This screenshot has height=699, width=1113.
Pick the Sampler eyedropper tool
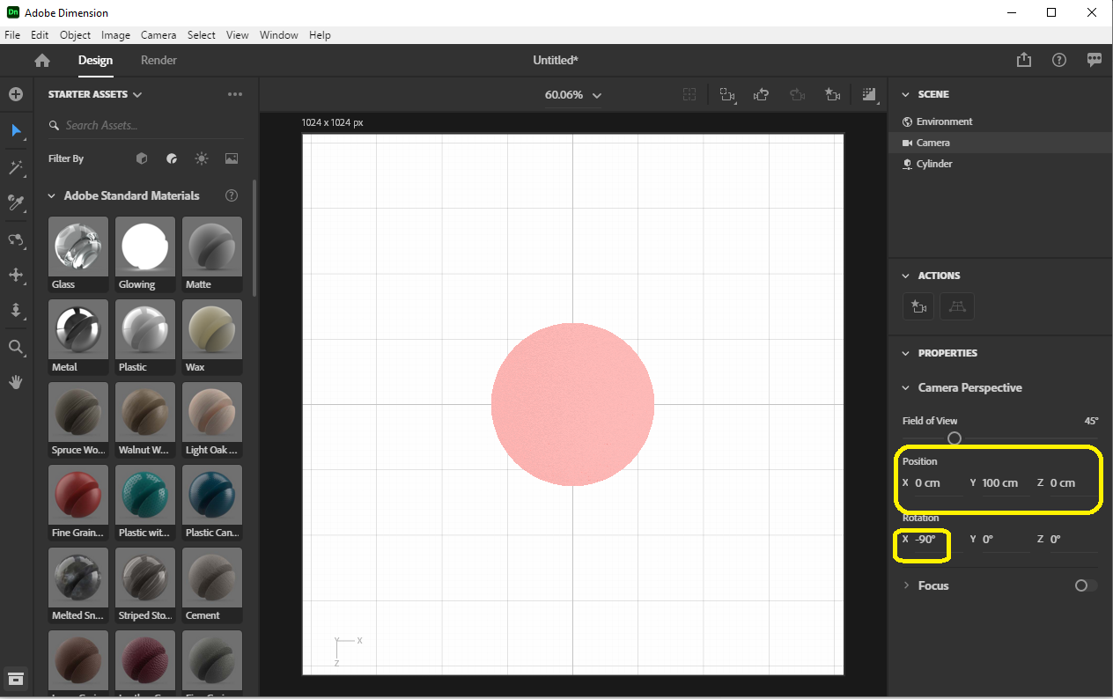[16, 203]
